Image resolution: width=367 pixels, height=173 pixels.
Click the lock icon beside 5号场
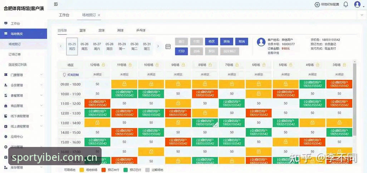click(x=291, y=65)
